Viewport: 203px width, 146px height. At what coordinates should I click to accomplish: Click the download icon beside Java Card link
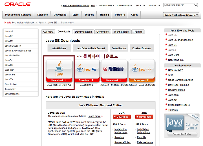[x=166, y=55]
